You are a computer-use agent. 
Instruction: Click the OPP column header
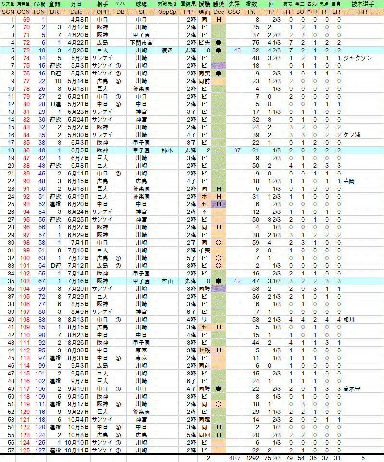tap(102, 12)
